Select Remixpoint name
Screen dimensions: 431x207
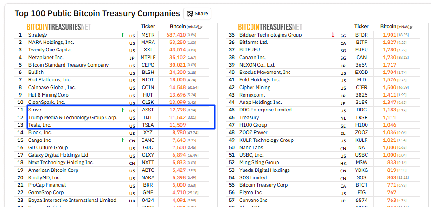click(252, 95)
